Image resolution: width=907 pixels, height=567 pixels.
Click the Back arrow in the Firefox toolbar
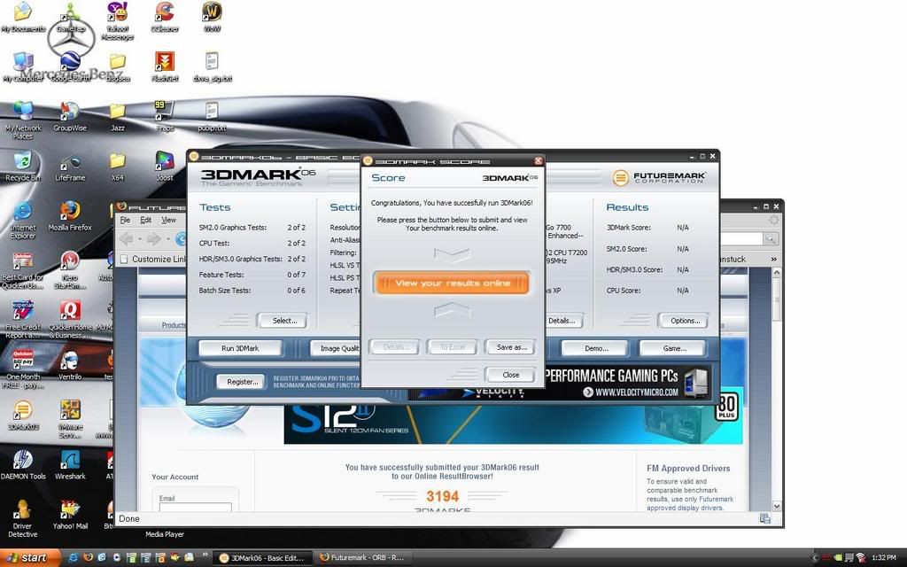tap(127, 239)
